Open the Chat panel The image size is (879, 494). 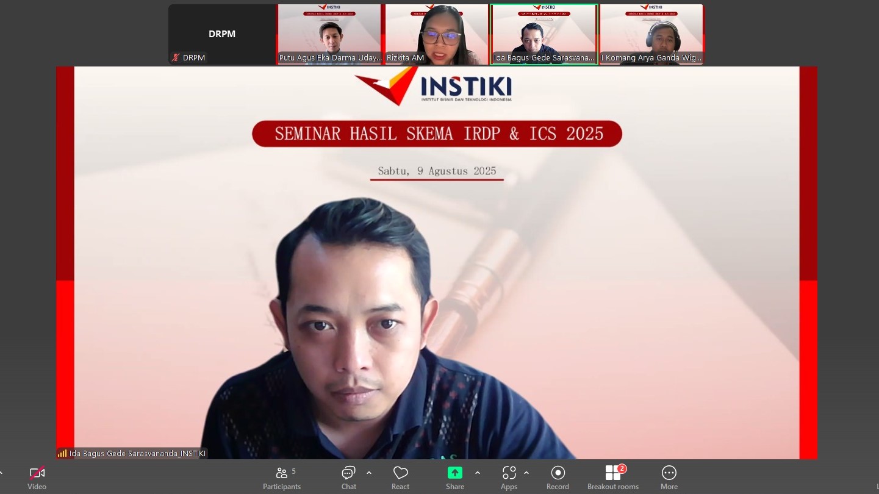click(348, 473)
